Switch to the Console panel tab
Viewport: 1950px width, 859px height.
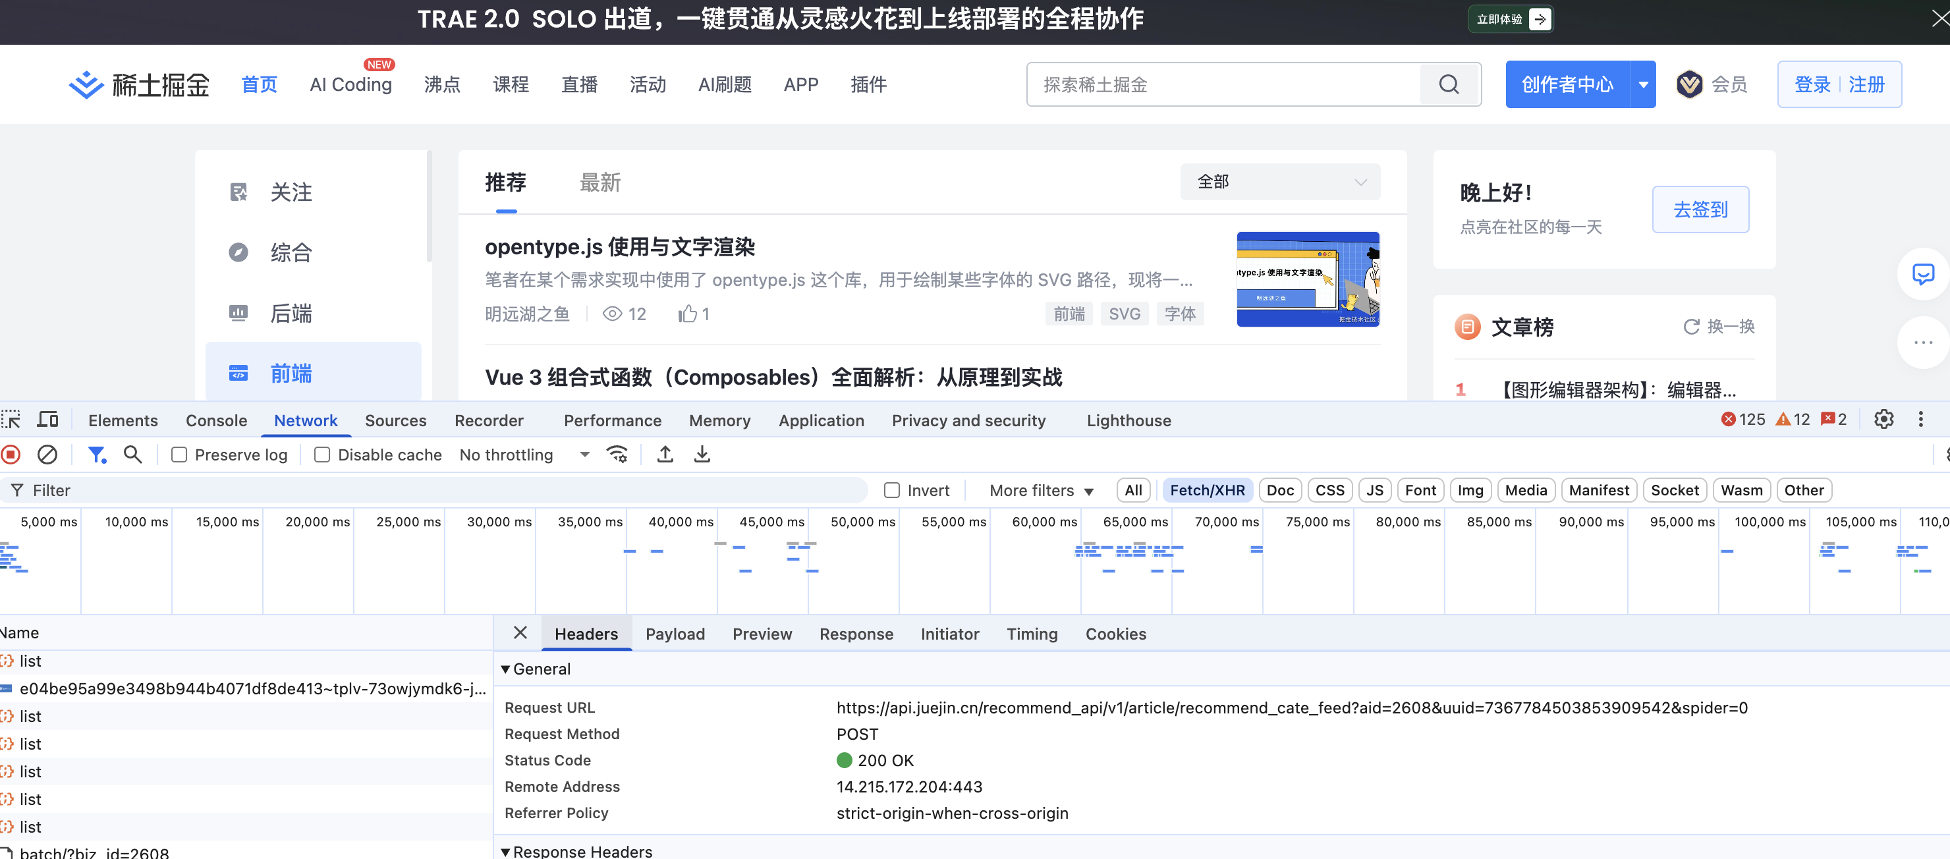click(x=217, y=421)
